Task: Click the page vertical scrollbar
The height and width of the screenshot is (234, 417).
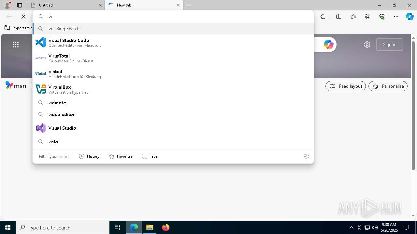Action: (413, 106)
